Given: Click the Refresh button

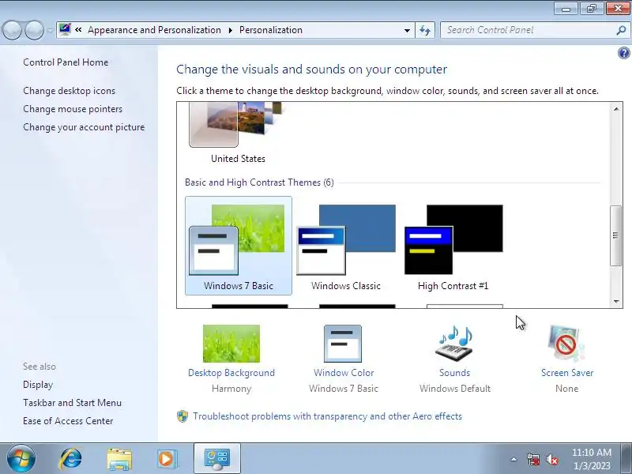Looking at the screenshot, I should click(425, 30).
